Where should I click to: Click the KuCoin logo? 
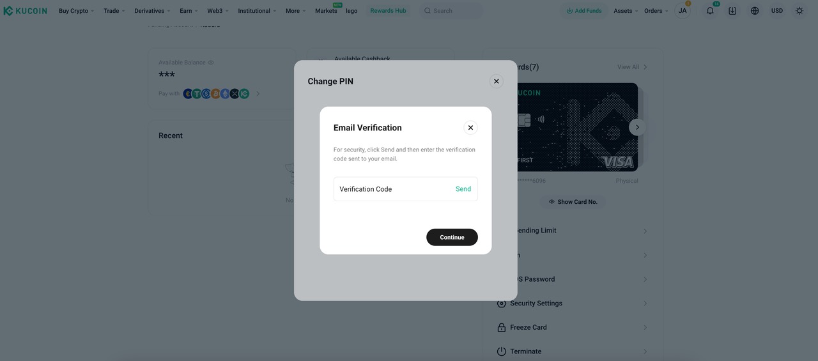tap(26, 11)
